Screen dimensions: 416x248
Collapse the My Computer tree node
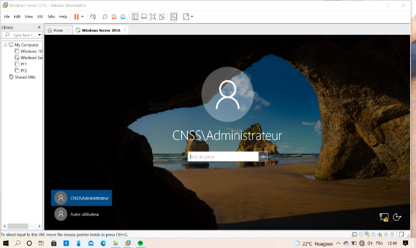tap(5, 45)
